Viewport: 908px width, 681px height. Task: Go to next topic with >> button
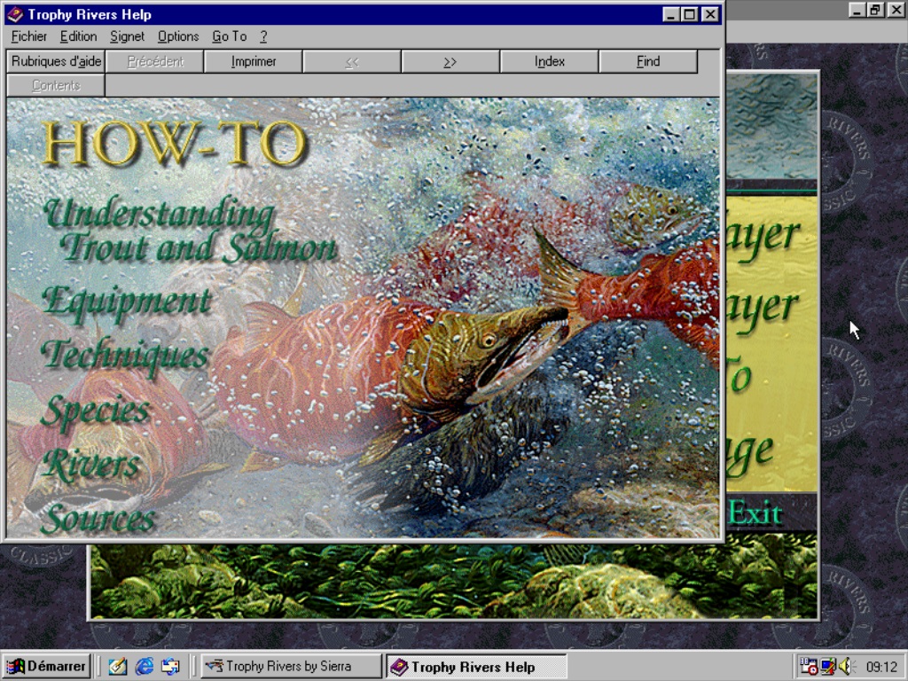point(450,61)
